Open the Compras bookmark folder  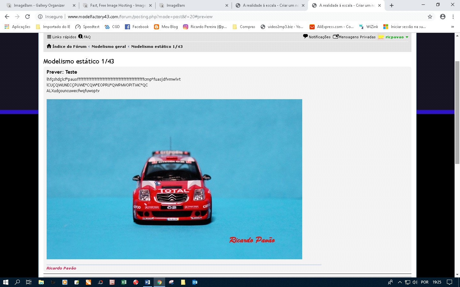tap(244, 27)
